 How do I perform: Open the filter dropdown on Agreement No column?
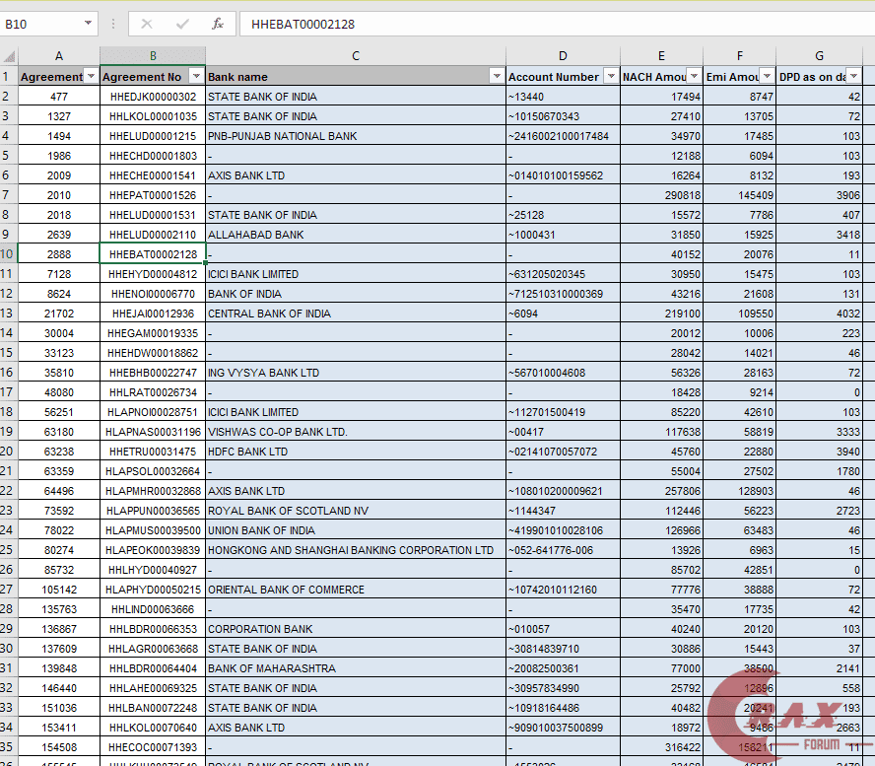tap(197, 76)
